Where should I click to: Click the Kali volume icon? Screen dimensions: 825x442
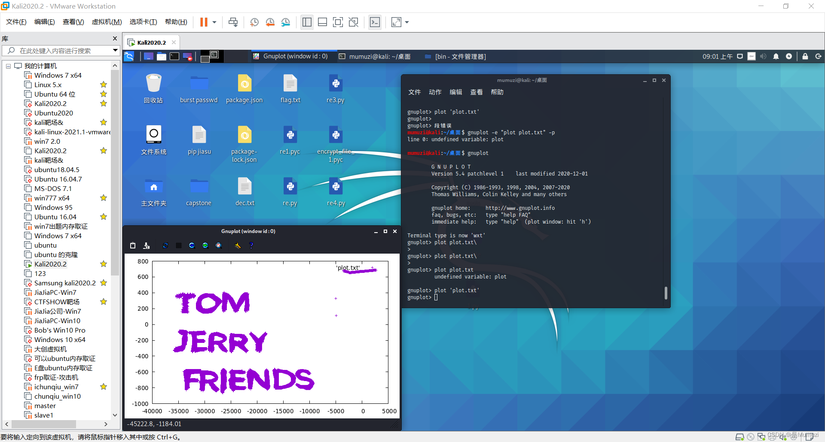pyautogui.click(x=763, y=56)
